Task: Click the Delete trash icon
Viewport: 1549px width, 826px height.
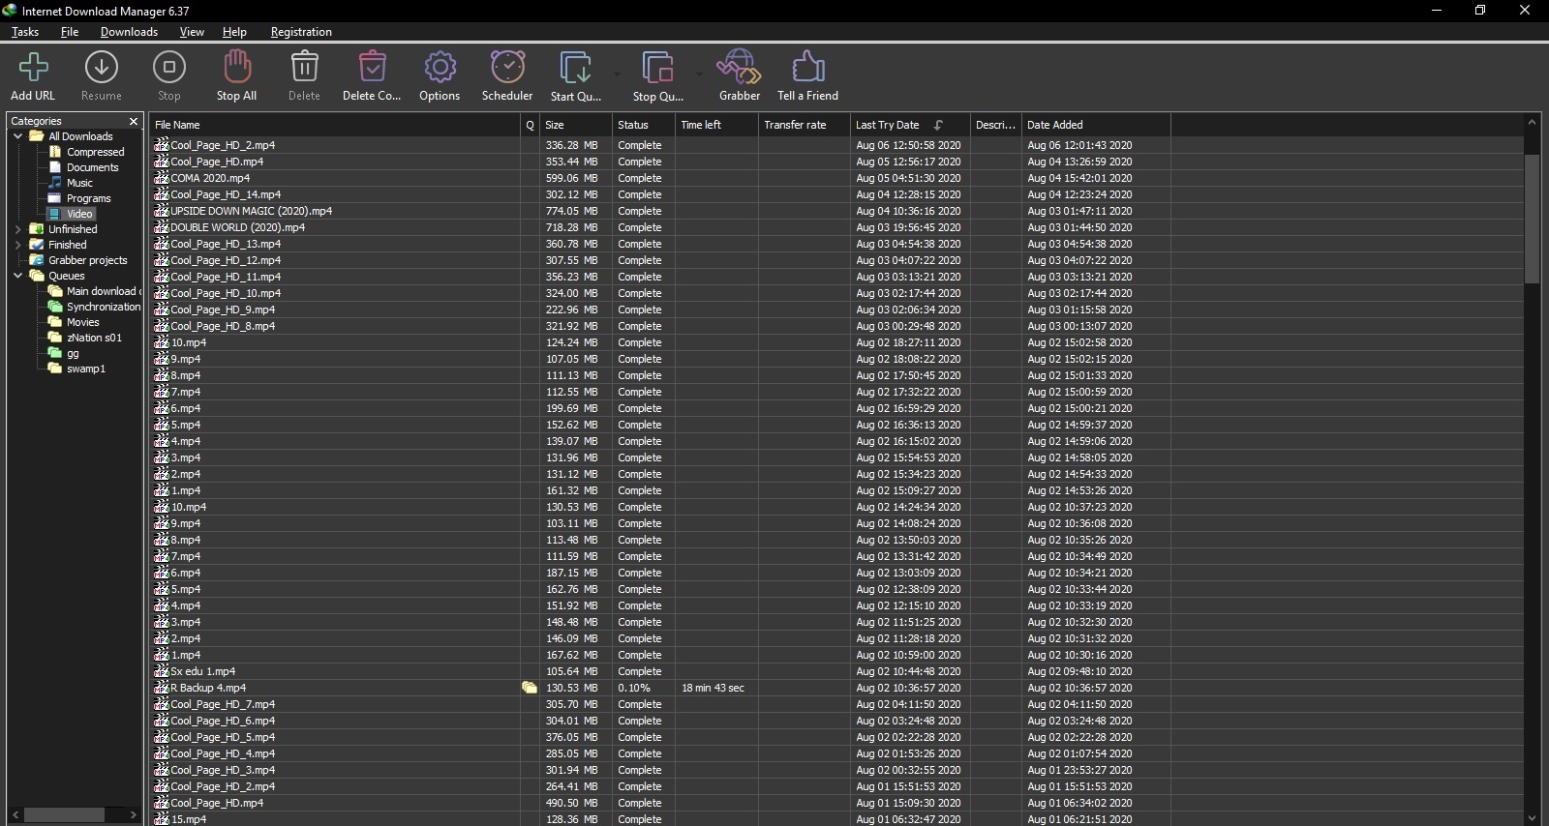Action: 304,68
